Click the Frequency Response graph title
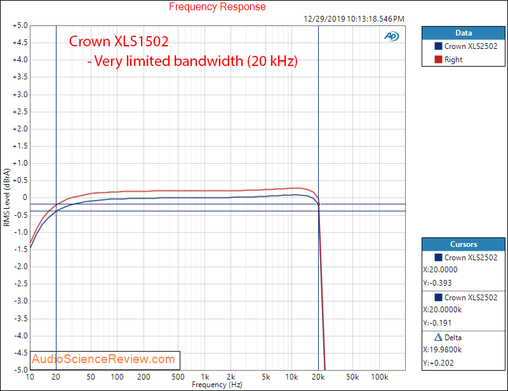The width and height of the screenshot is (508, 391). tap(217, 7)
